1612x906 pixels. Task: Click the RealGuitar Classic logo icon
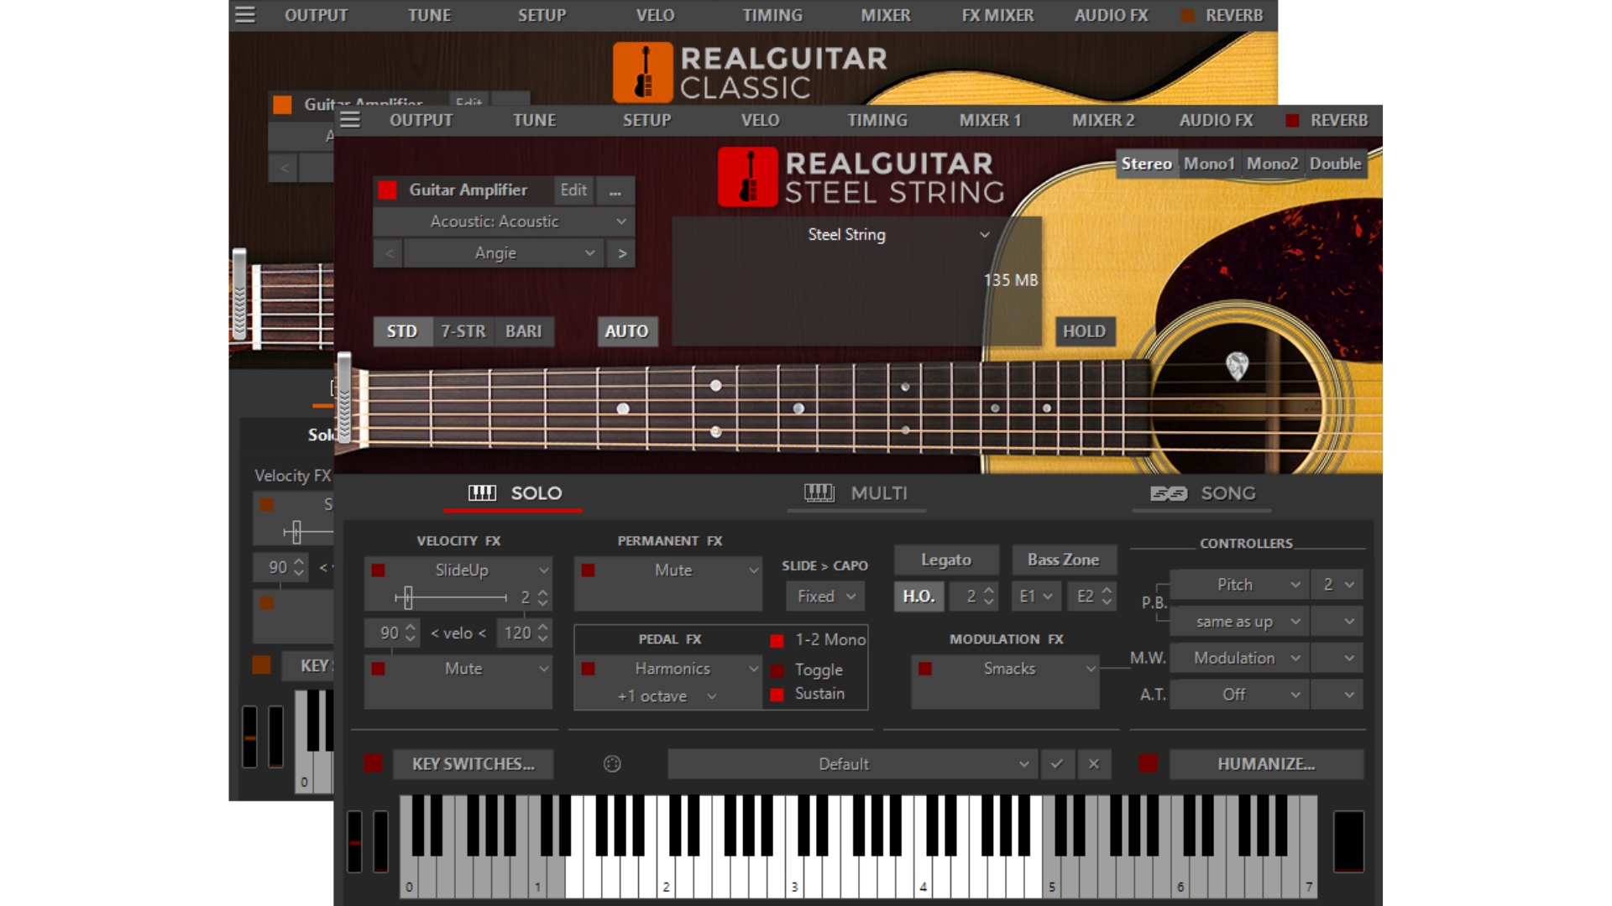pyautogui.click(x=642, y=72)
